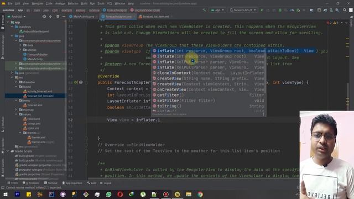The width and height of the screenshot is (354, 199).
Task: Open the Build tool window
Action: pyautogui.click(x=91, y=183)
